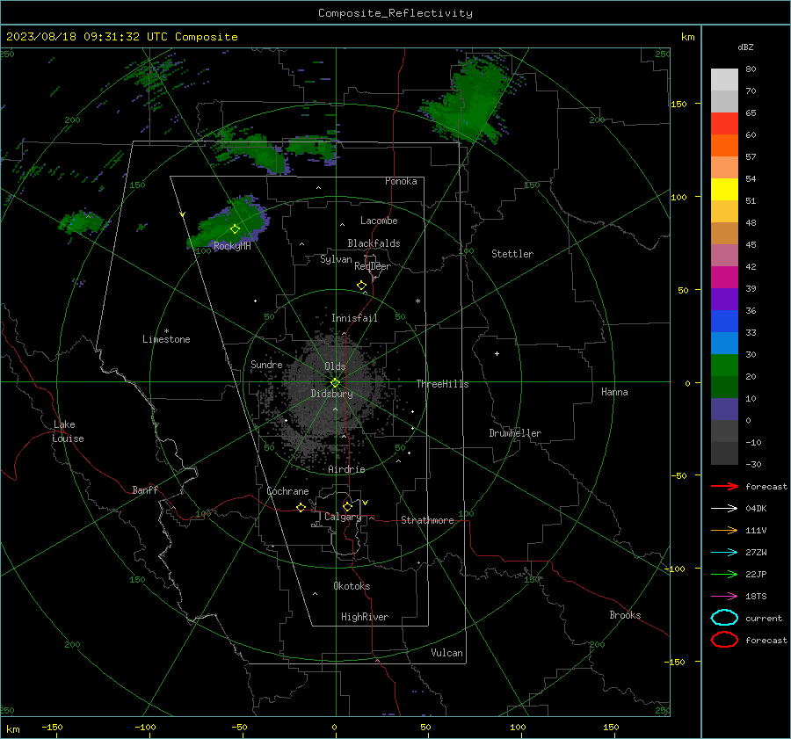Click the blue 36-33 dBZ color swatch

[x=724, y=322]
